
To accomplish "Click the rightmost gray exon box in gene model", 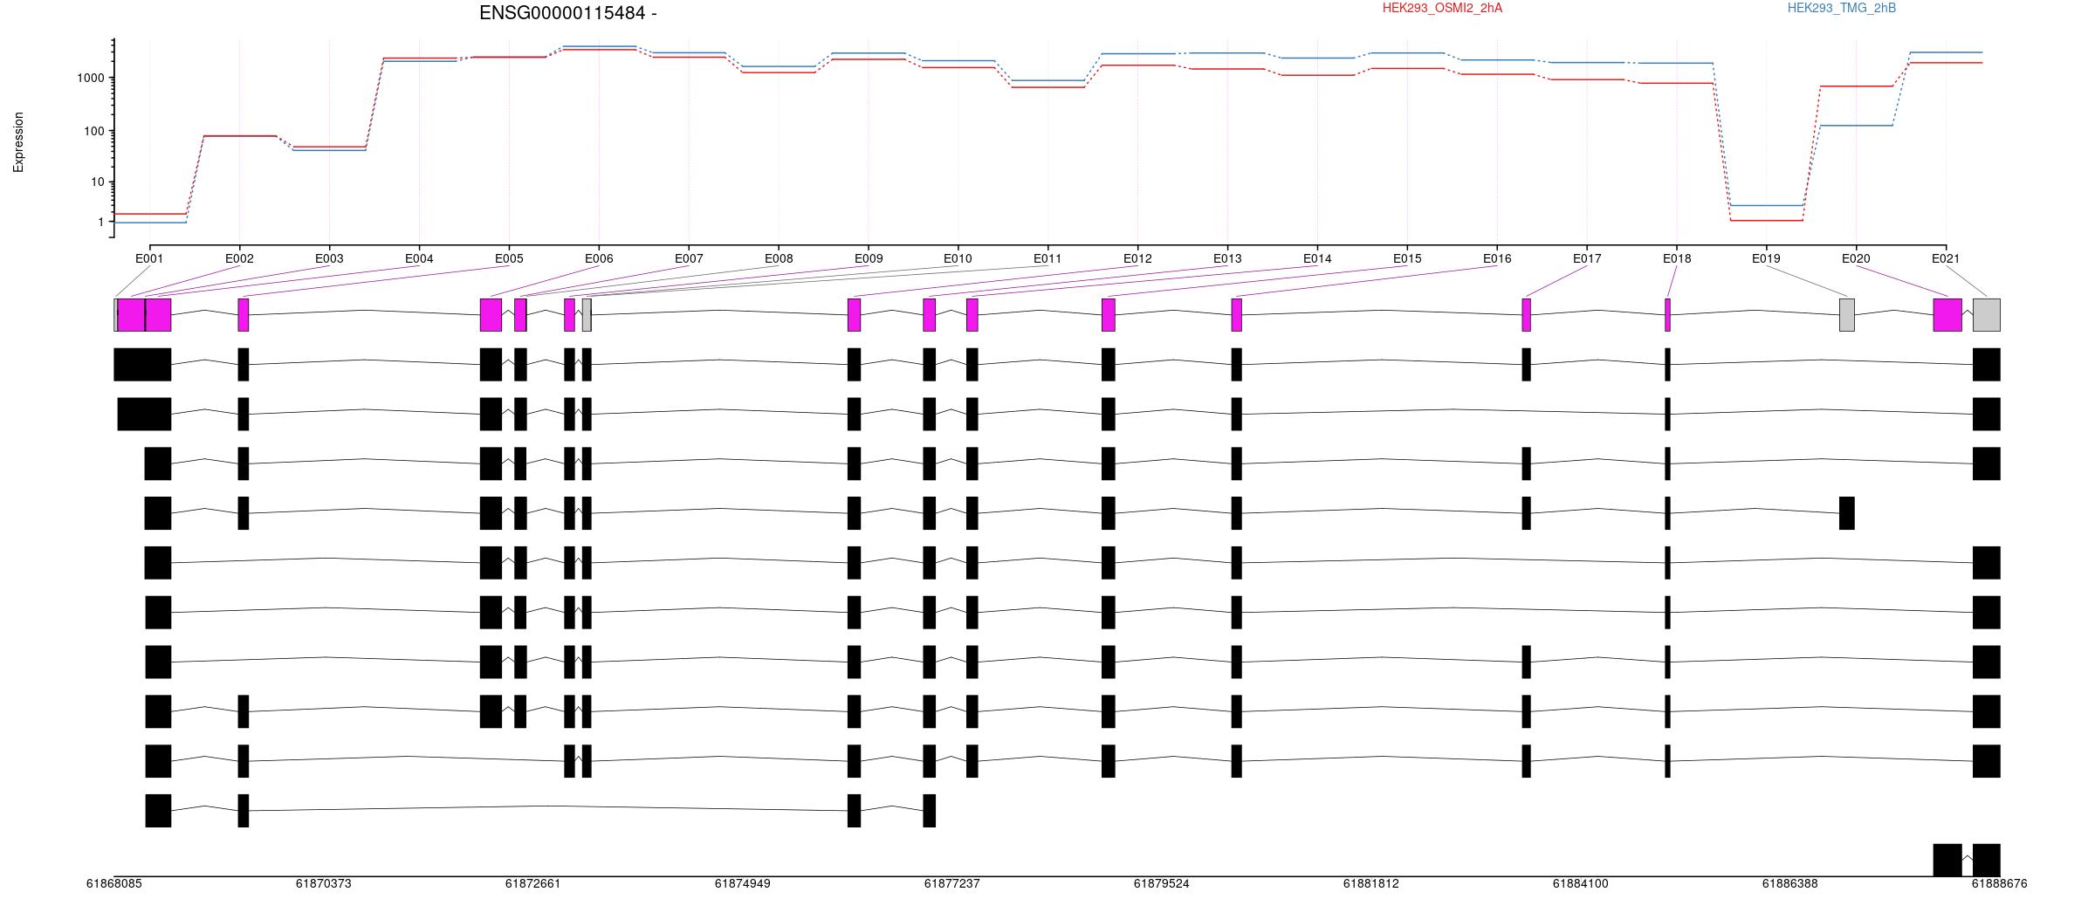I will [x=1986, y=315].
